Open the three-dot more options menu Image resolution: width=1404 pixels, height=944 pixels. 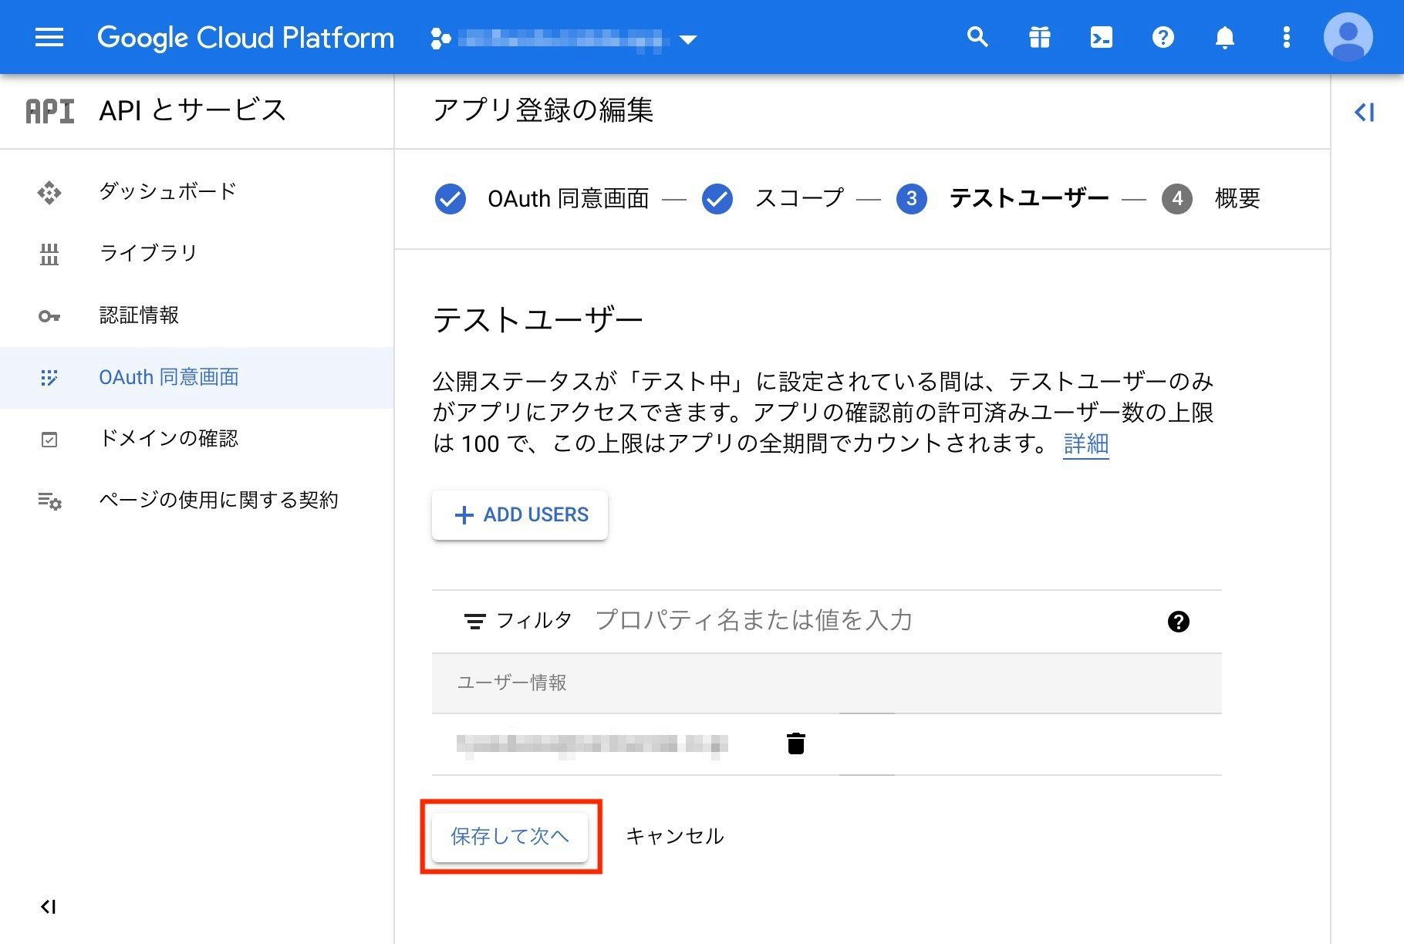click(1286, 37)
